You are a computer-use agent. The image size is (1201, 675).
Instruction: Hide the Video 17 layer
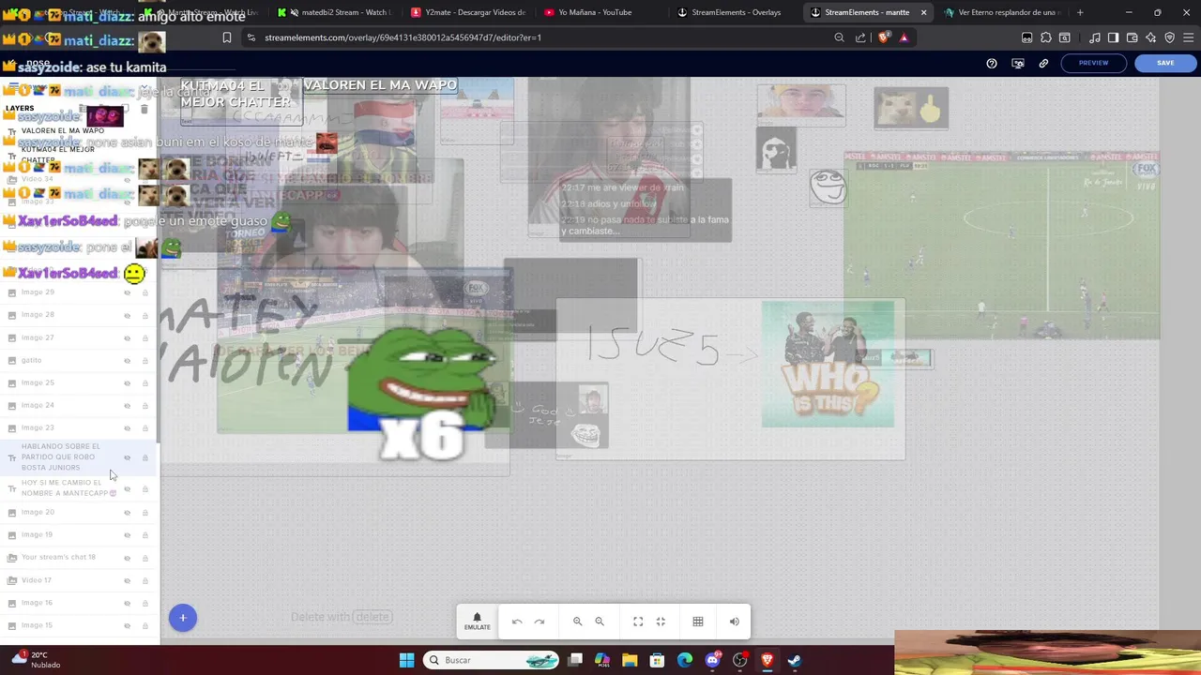128,580
